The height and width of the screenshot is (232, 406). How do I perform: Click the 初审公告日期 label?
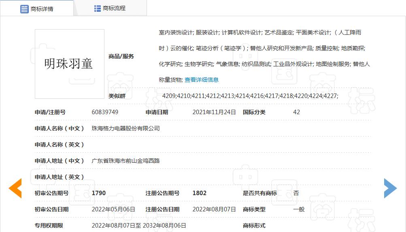click(x=51, y=209)
